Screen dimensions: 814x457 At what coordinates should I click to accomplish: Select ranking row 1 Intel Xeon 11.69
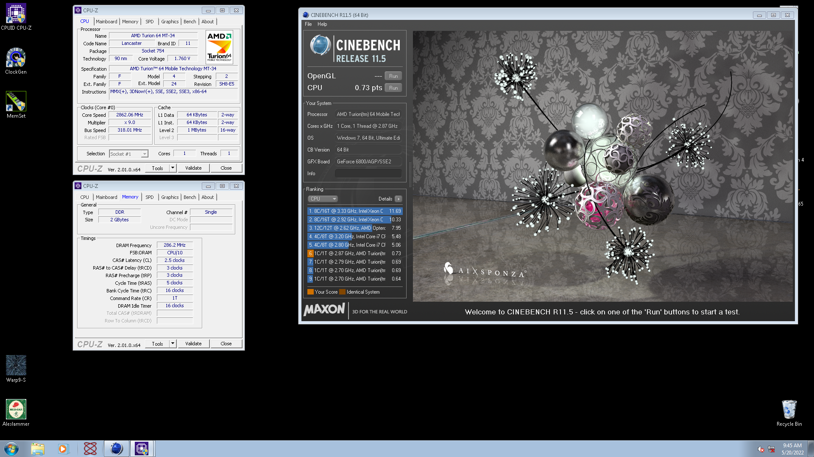[355, 211]
